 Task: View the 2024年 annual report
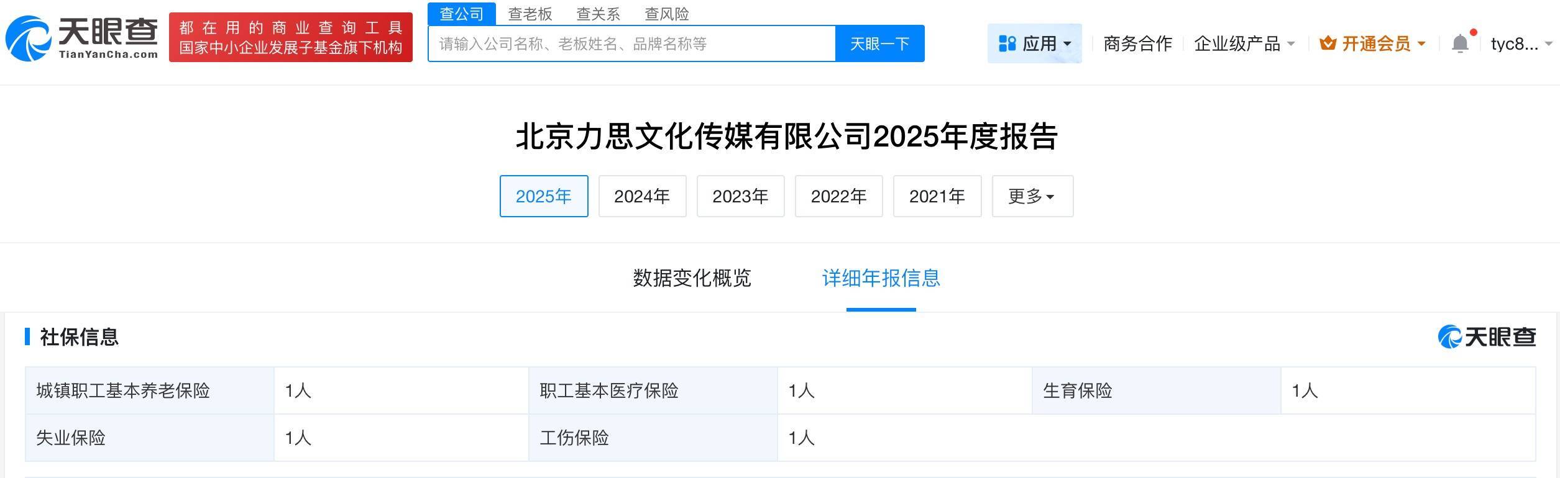click(x=642, y=196)
